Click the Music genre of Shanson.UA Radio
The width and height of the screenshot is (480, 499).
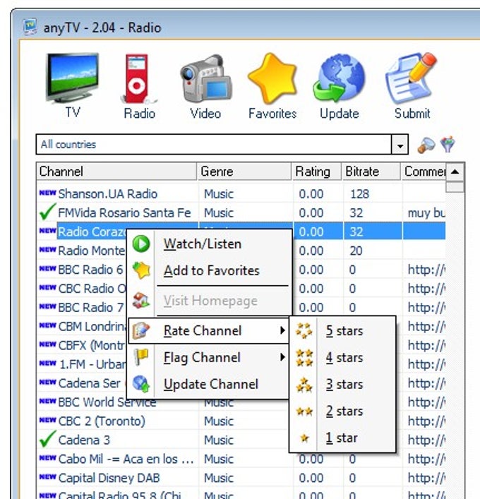tap(219, 193)
